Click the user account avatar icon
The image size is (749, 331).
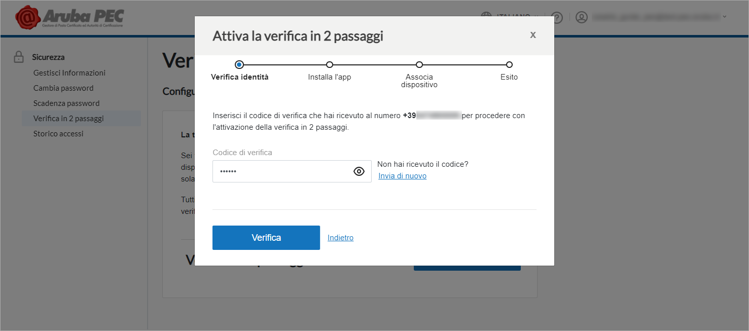tap(582, 17)
